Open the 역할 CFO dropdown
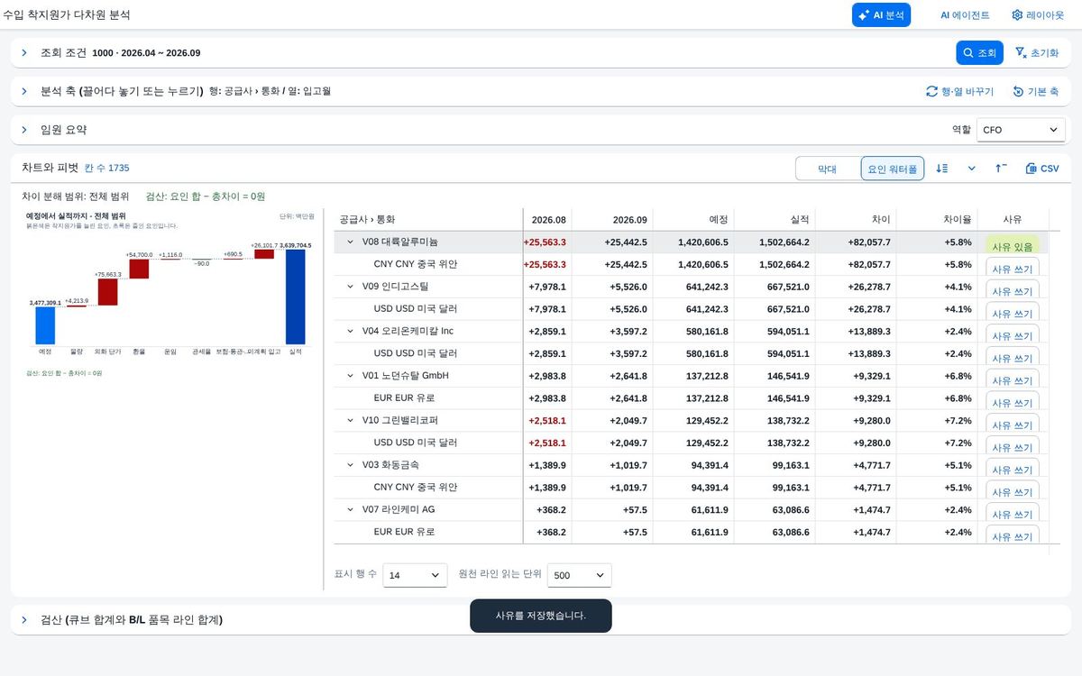Screen dimensions: 1082x676 [x=1021, y=130]
